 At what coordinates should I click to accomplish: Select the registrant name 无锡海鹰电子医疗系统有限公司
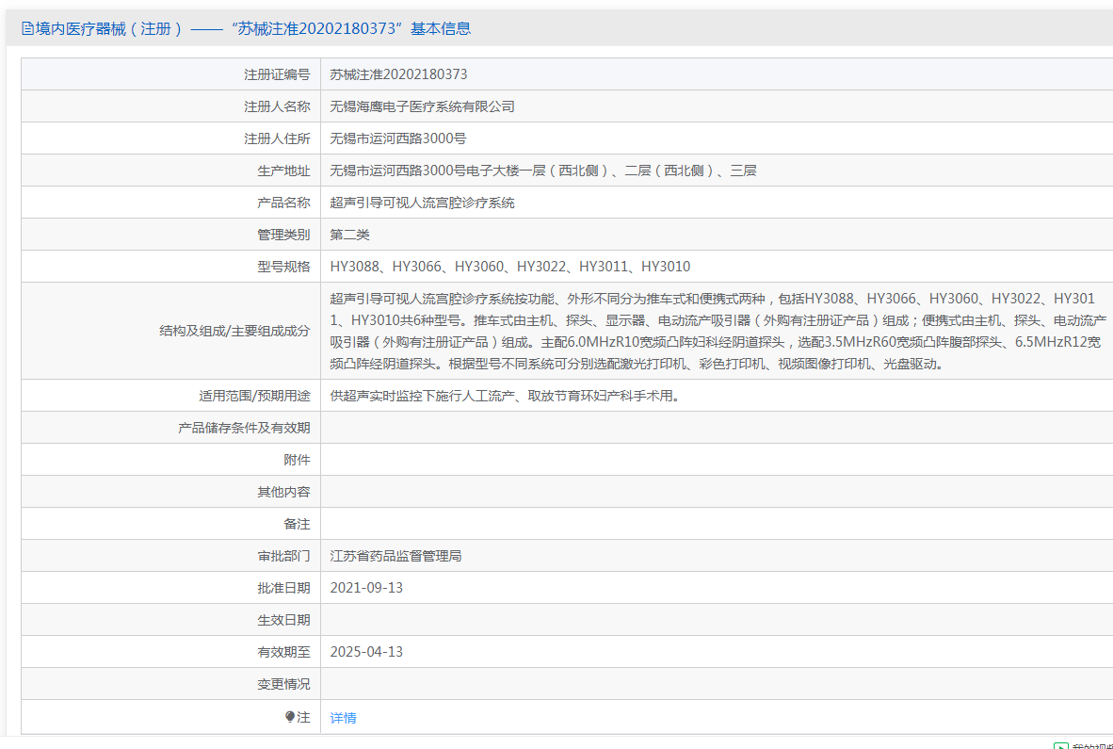422,106
